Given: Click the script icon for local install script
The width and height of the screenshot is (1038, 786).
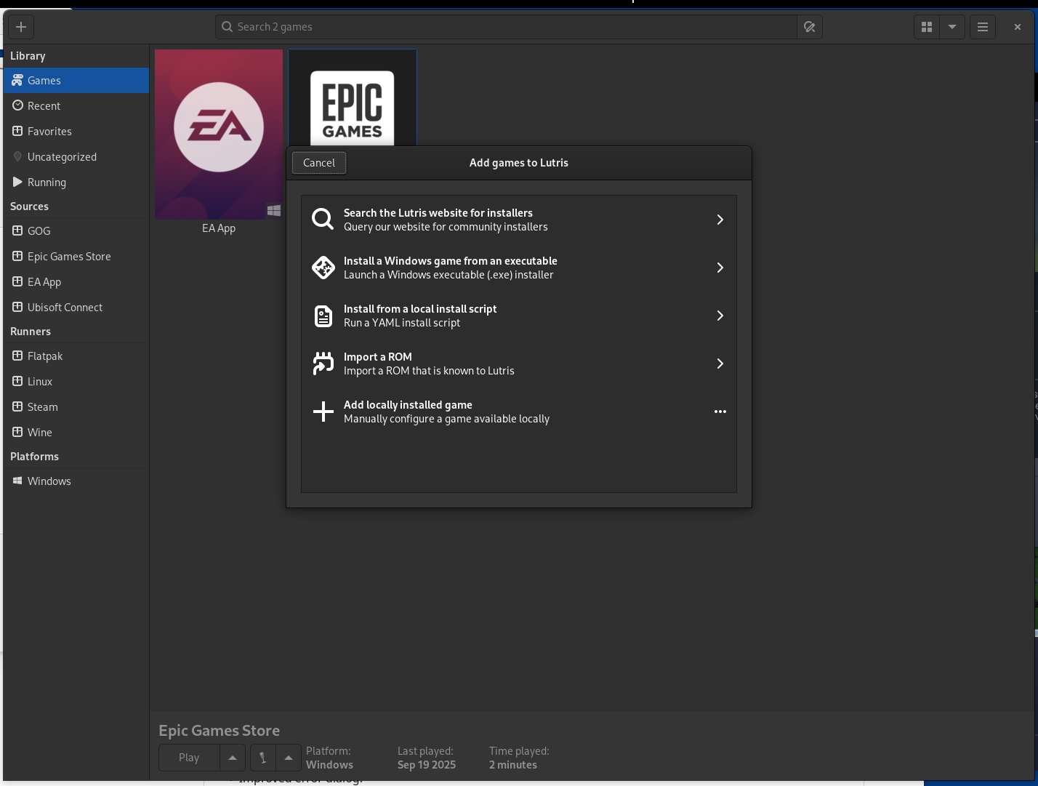Looking at the screenshot, I should [x=323, y=316].
